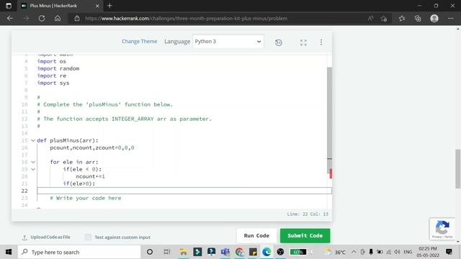Open Sticky Notes from taskbar
This screenshot has width=461, height=259.
click(x=253, y=252)
